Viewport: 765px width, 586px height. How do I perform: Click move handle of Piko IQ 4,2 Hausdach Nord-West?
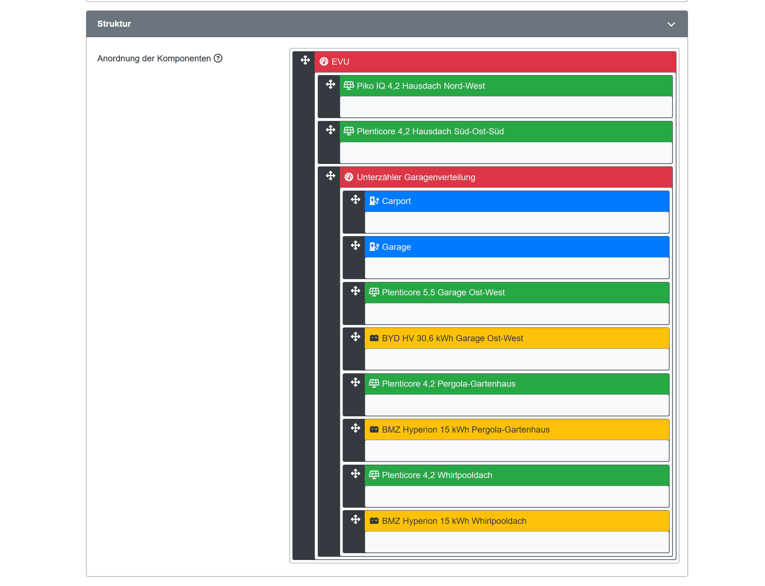click(x=330, y=84)
